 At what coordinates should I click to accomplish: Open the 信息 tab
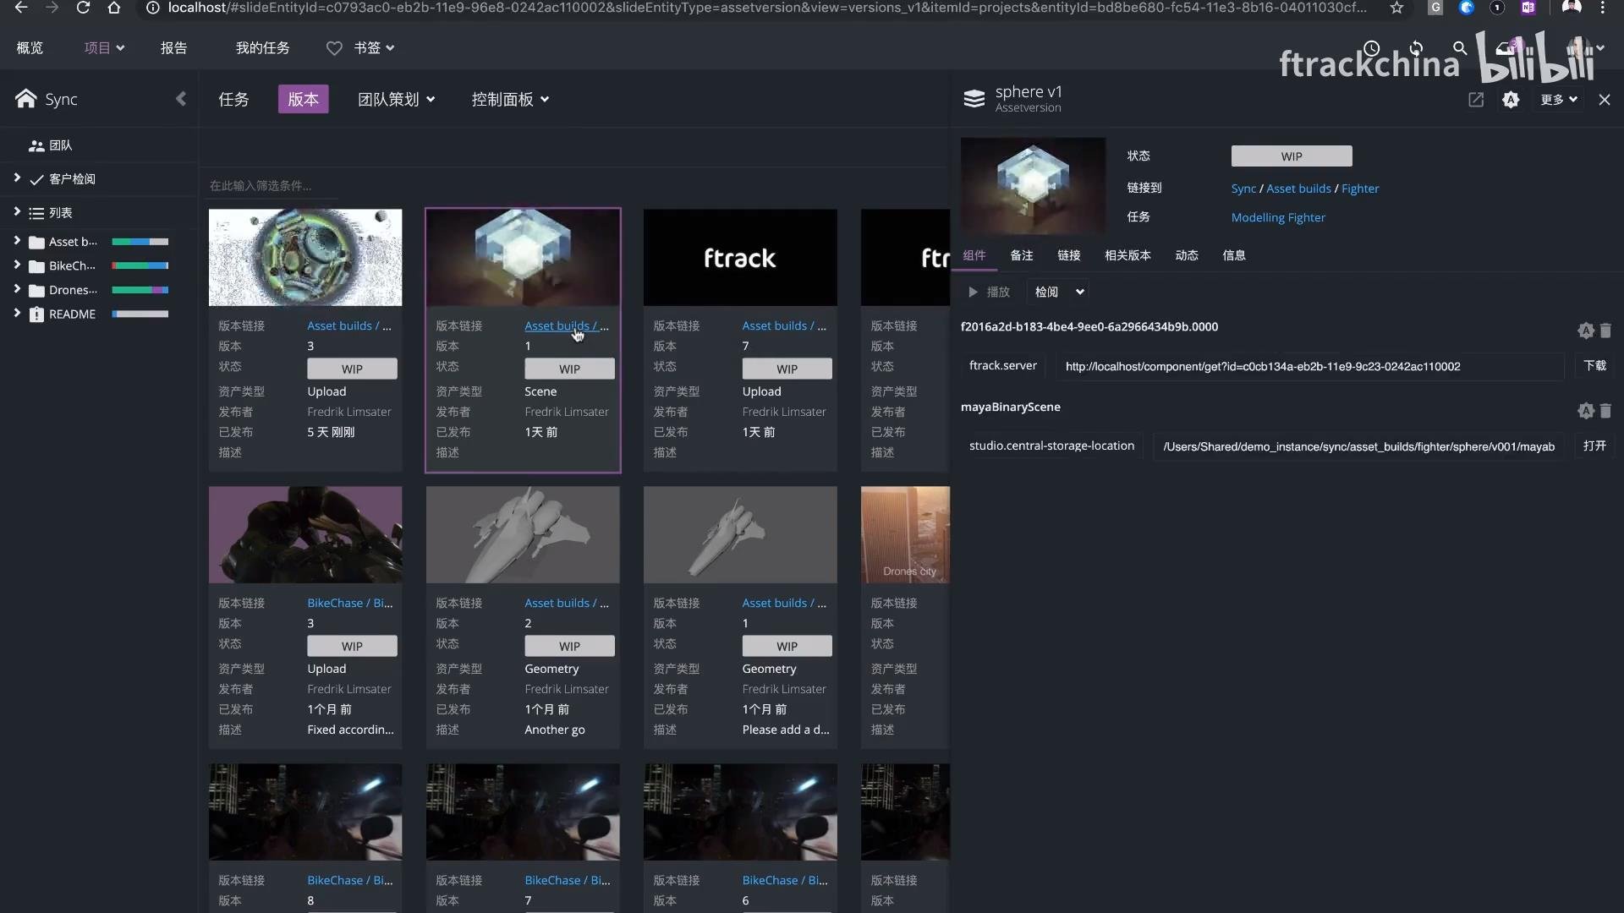tap(1233, 255)
